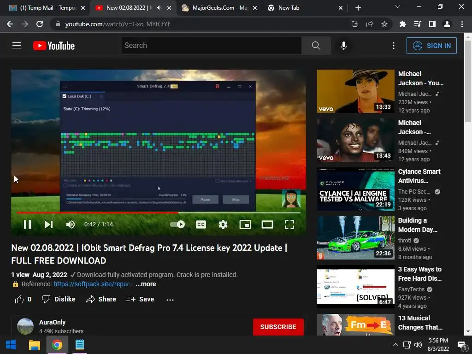Open AuraOnly channel avatar

point(25,327)
